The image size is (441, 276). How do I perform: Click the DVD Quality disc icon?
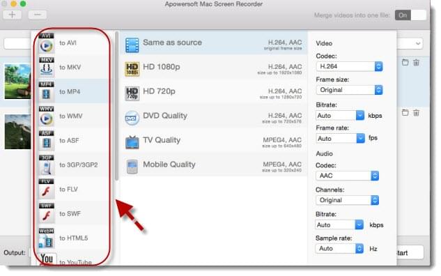pyautogui.click(x=132, y=118)
